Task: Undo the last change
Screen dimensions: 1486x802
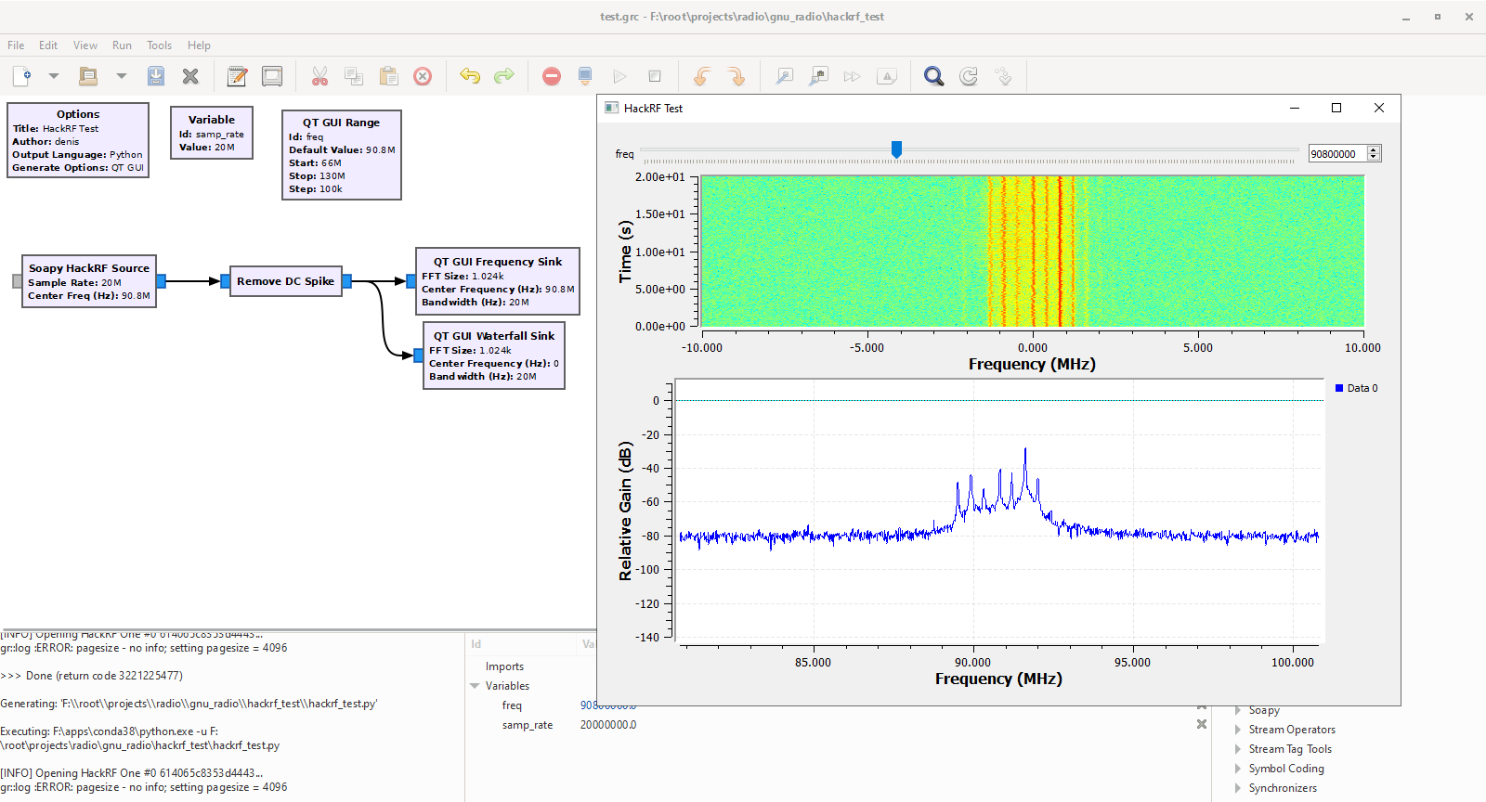Action: click(470, 76)
